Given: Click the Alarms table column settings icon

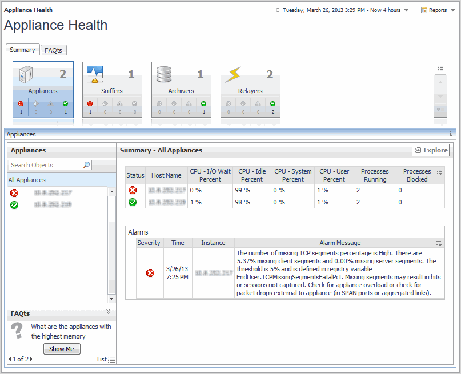Looking at the screenshot, I should tap(439, 243).
